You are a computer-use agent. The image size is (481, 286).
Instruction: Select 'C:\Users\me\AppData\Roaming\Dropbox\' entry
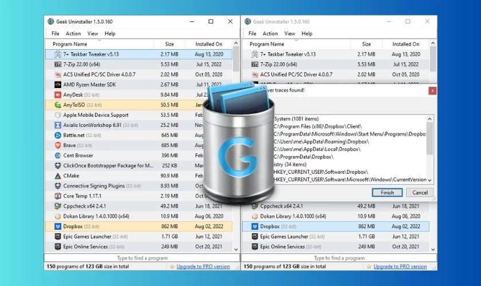[321, 142]
